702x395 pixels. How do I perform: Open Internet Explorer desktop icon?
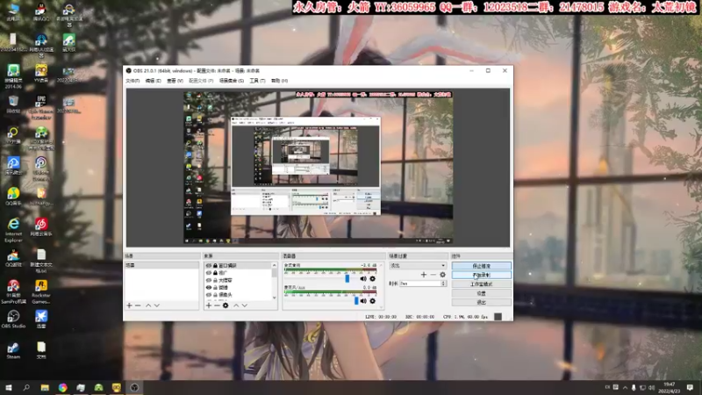[13, 230]
